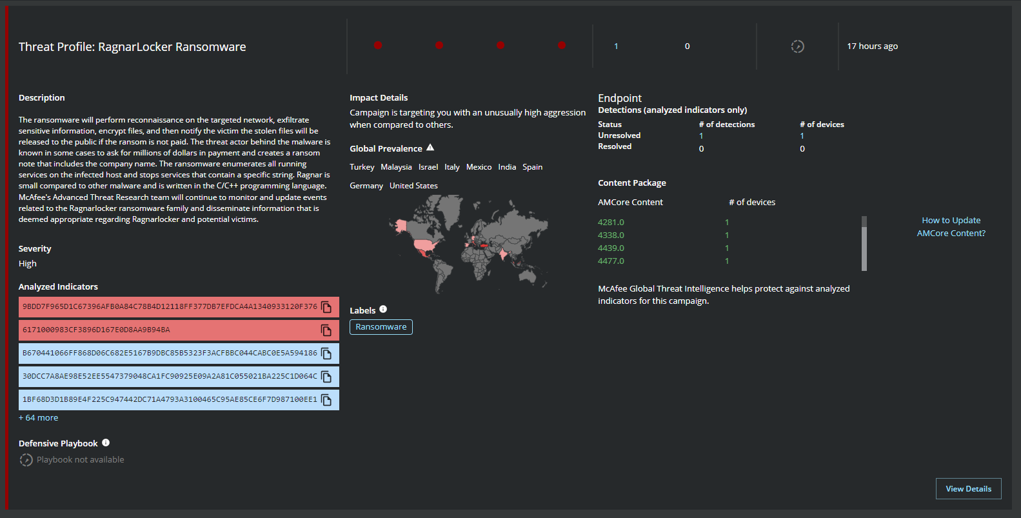The image size is (1021, 518).
Task: Click the High severity value
Action: [28, 264]
